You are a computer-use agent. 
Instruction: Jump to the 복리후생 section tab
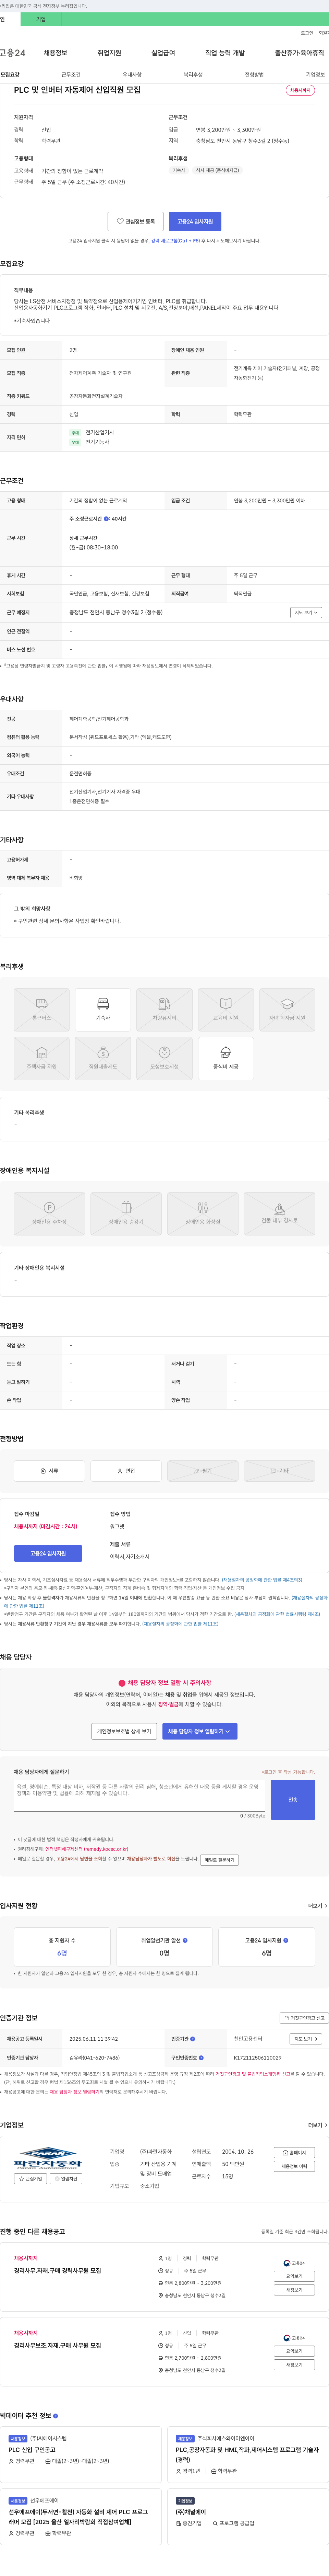click(193, 75)
